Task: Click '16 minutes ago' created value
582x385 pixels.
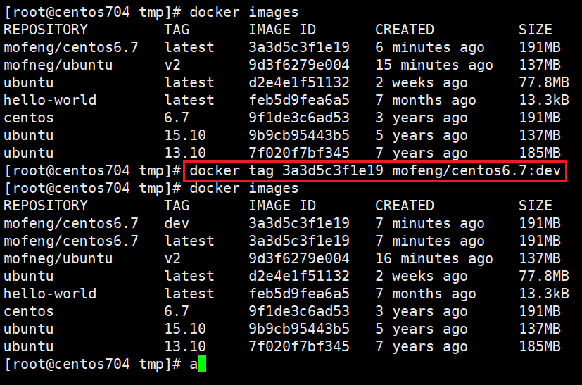Action: coord(434,258)
